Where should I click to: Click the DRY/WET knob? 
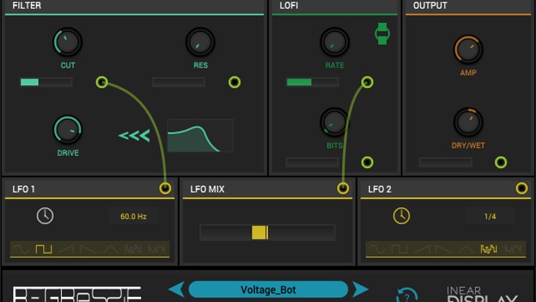tap(468, 122)
